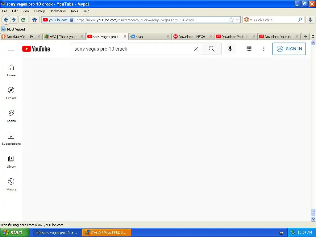This screenshot has height=237, width=316.
Task: Reload the current YouTube page
Action: pyautogui.click(x=23, y=20)
